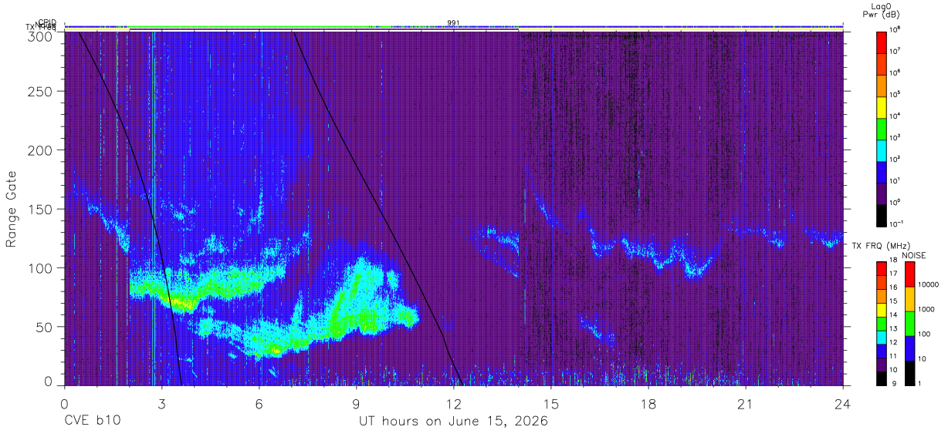Pick the yellow segment of TX FRQ colorbar

tap(882, 310)
